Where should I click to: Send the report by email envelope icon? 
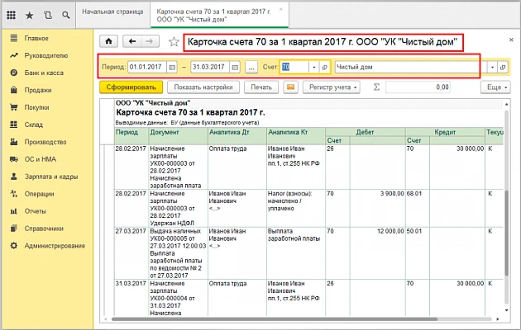coord(290,87)
